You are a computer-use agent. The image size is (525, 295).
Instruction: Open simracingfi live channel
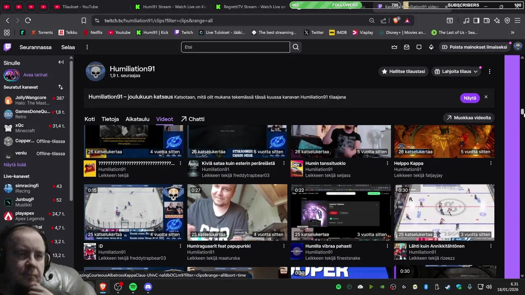tap(34, 188)
